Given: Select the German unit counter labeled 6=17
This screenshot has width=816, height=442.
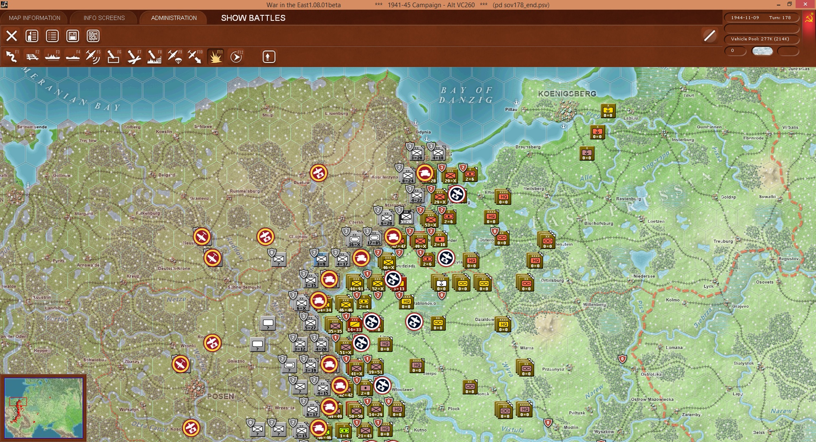Looking at the screenshot, I should pos(312,409).
